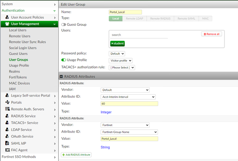Click the User Account Policies icon
The height and width of the screenshot is (161, 238).
pos(7,17)
